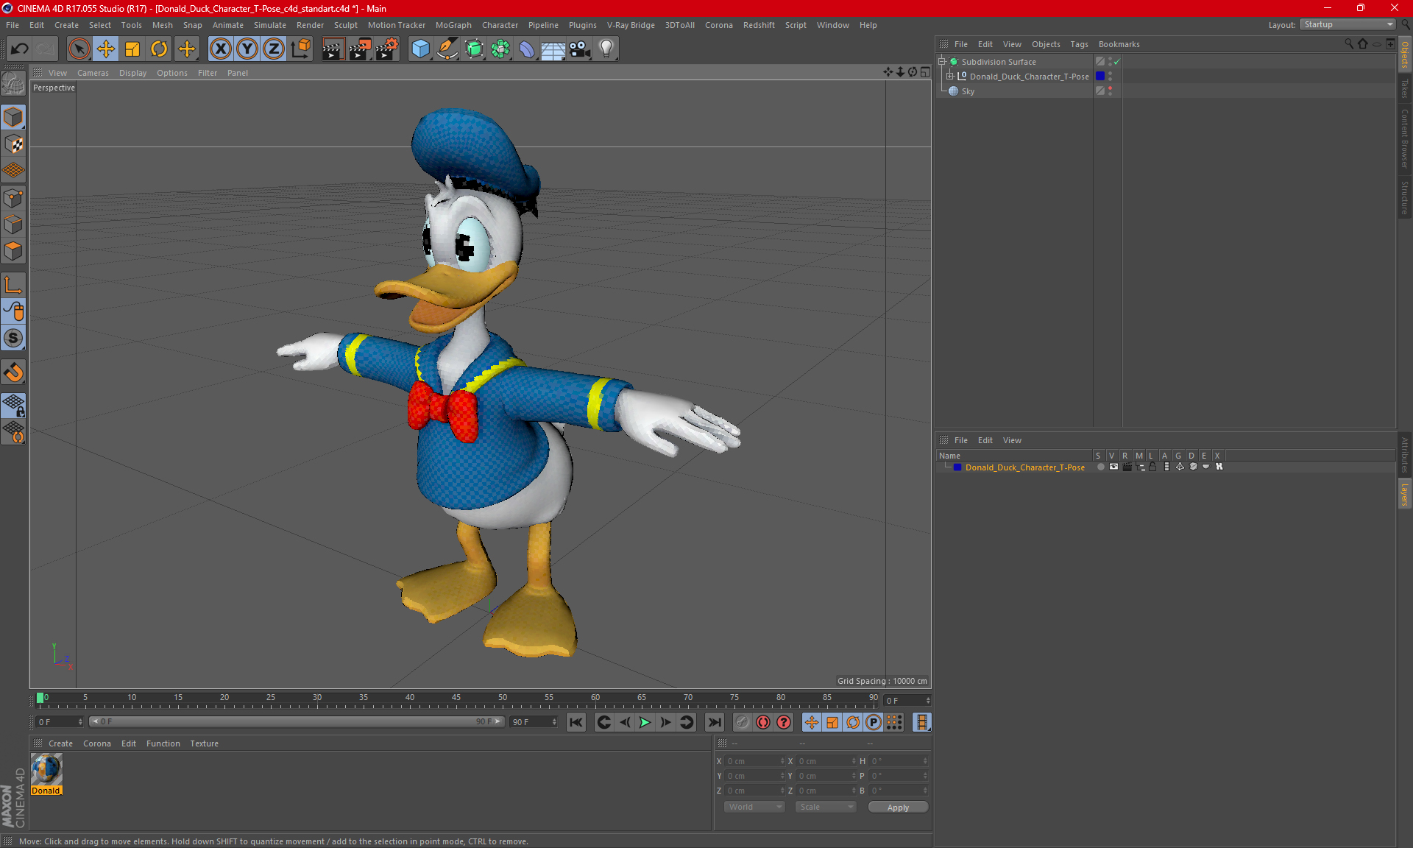Open the World coordinate system dropdown
This screenshot has height=848, width=1413.
coord(754,807)
